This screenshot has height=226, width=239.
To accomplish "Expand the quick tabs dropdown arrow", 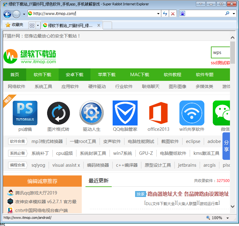I will tap(38, 25).
